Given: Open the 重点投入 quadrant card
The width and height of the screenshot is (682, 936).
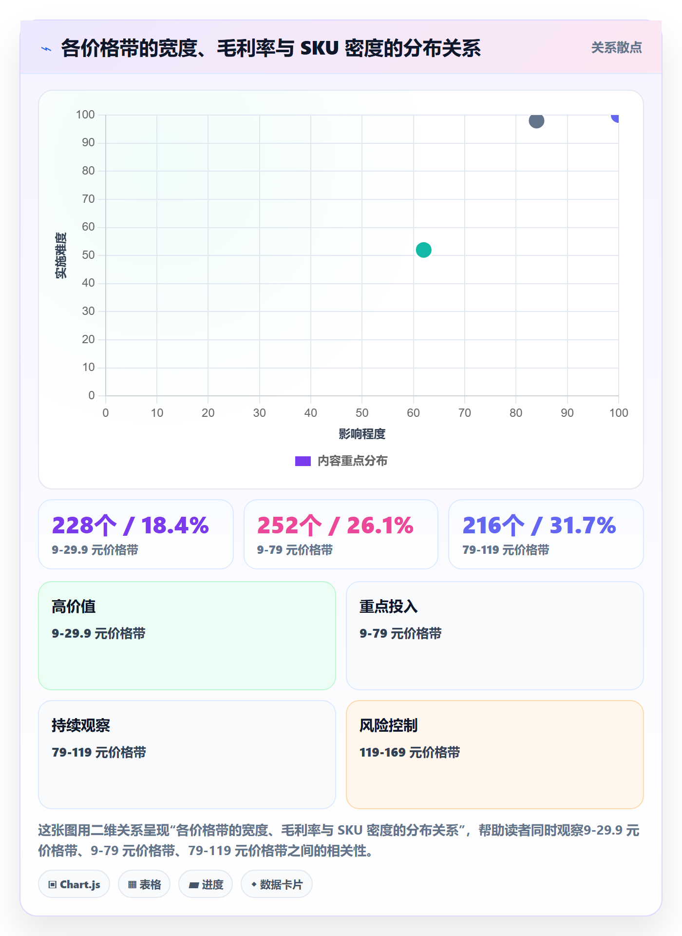Looking at the screenshot, I should click(495, 636).
